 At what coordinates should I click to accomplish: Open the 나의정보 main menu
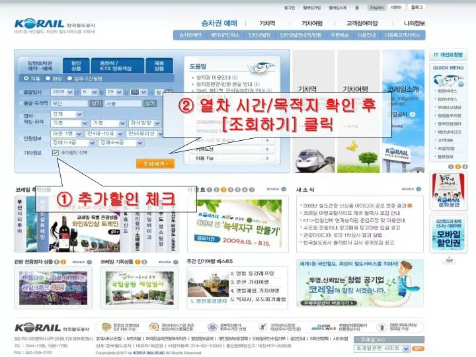(414, 23)
